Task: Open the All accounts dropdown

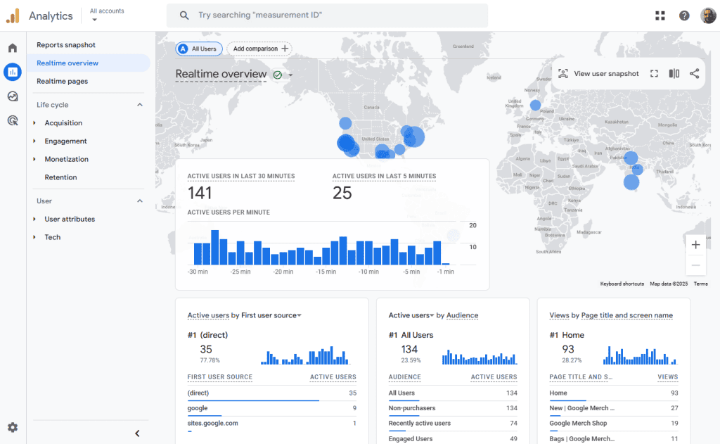Action: (107, 15)
